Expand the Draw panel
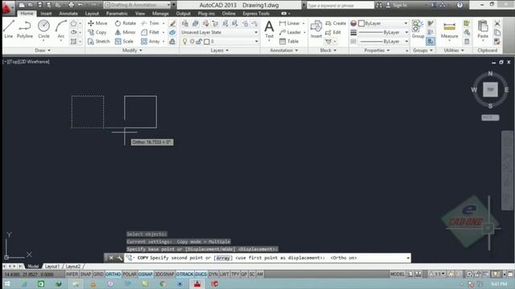The width and height of the screenshot is (515, 289). tap(43, 51)
